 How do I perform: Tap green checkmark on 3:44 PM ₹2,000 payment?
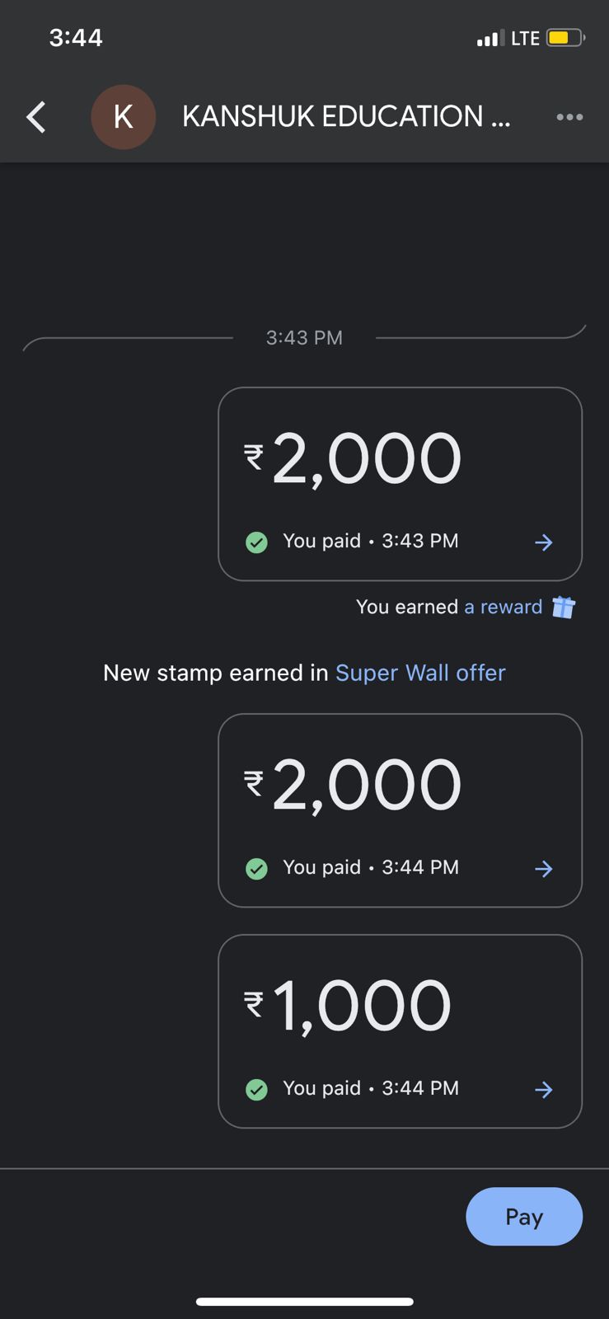pos(256,869)
